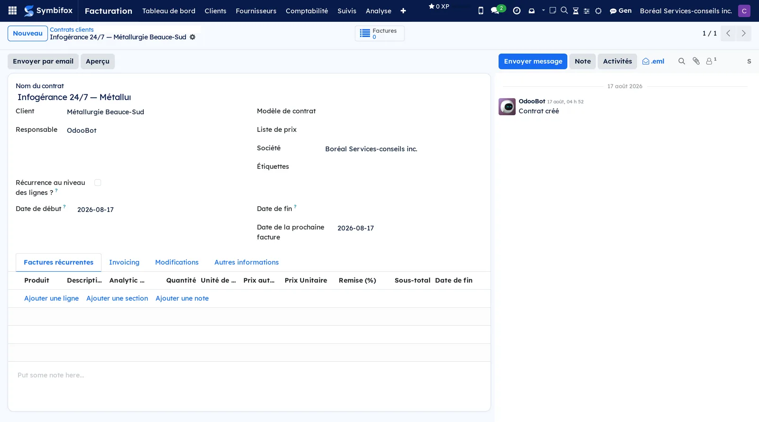Open Société field Boréal Services-conseils inc.
The image size is (759, 422).
pyautogui.click(x=403, y=149)
